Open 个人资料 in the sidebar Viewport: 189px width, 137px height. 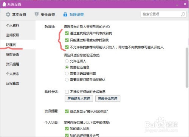click(12, 25)
